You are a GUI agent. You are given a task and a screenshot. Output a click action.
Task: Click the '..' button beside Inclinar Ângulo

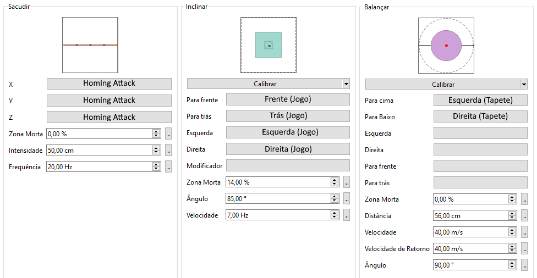(347, 199)
